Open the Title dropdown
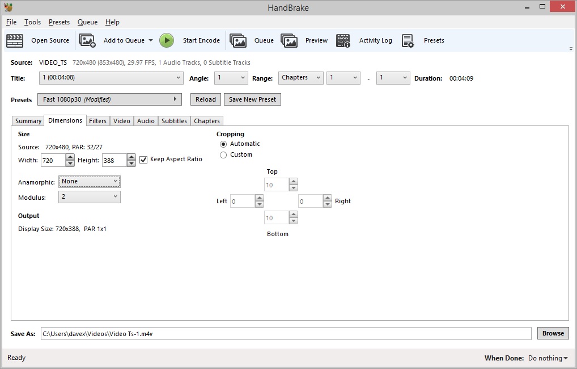577x369 pixels. 111,78
